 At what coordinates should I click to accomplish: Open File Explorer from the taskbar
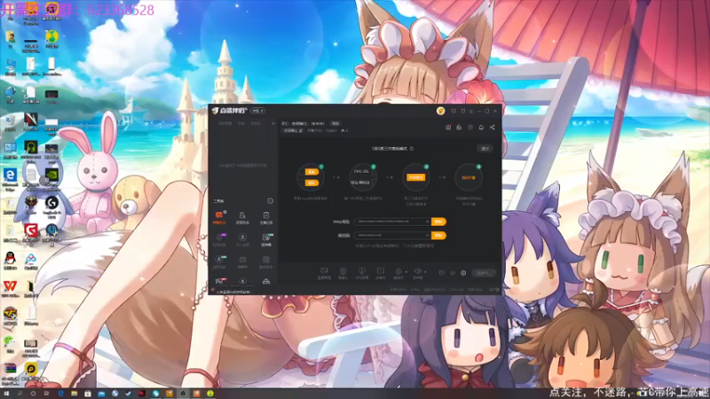click(x=75, y=394)
